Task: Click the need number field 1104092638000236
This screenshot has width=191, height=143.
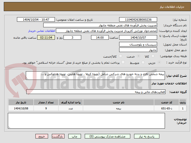Action: (x=138, y=20)
